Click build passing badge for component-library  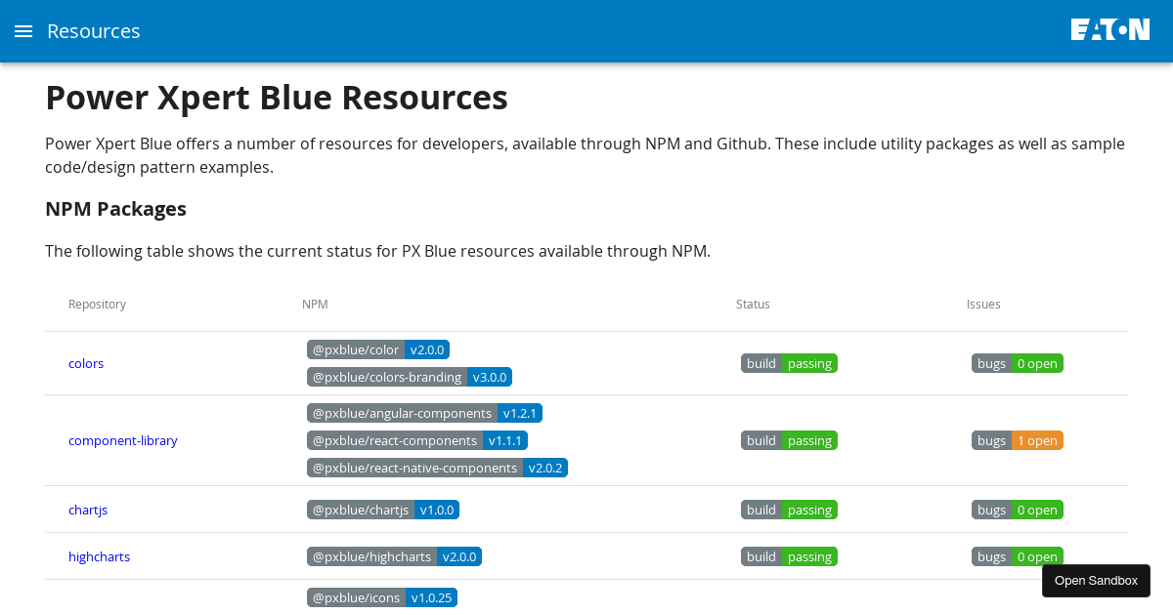coord(789,440)
